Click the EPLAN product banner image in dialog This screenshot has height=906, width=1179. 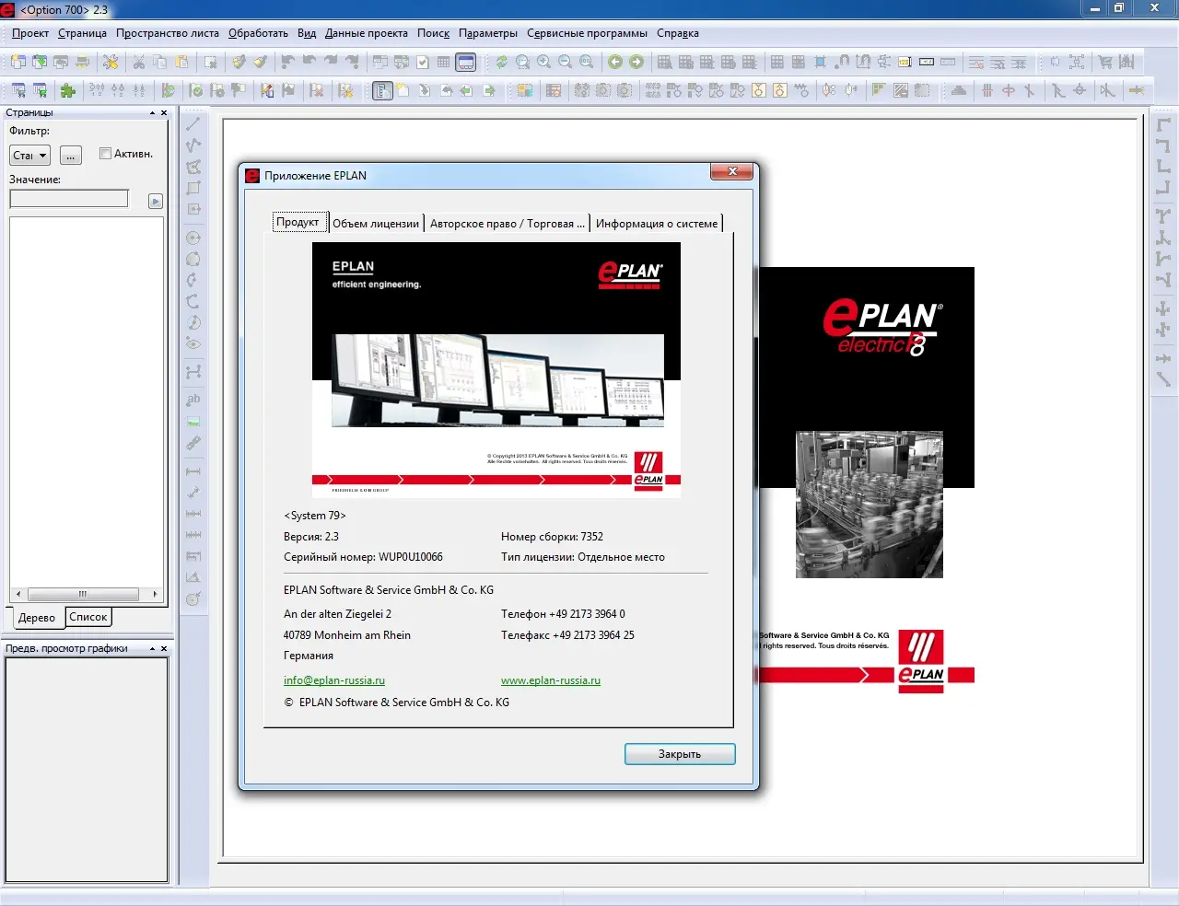(x=496, y=370)
